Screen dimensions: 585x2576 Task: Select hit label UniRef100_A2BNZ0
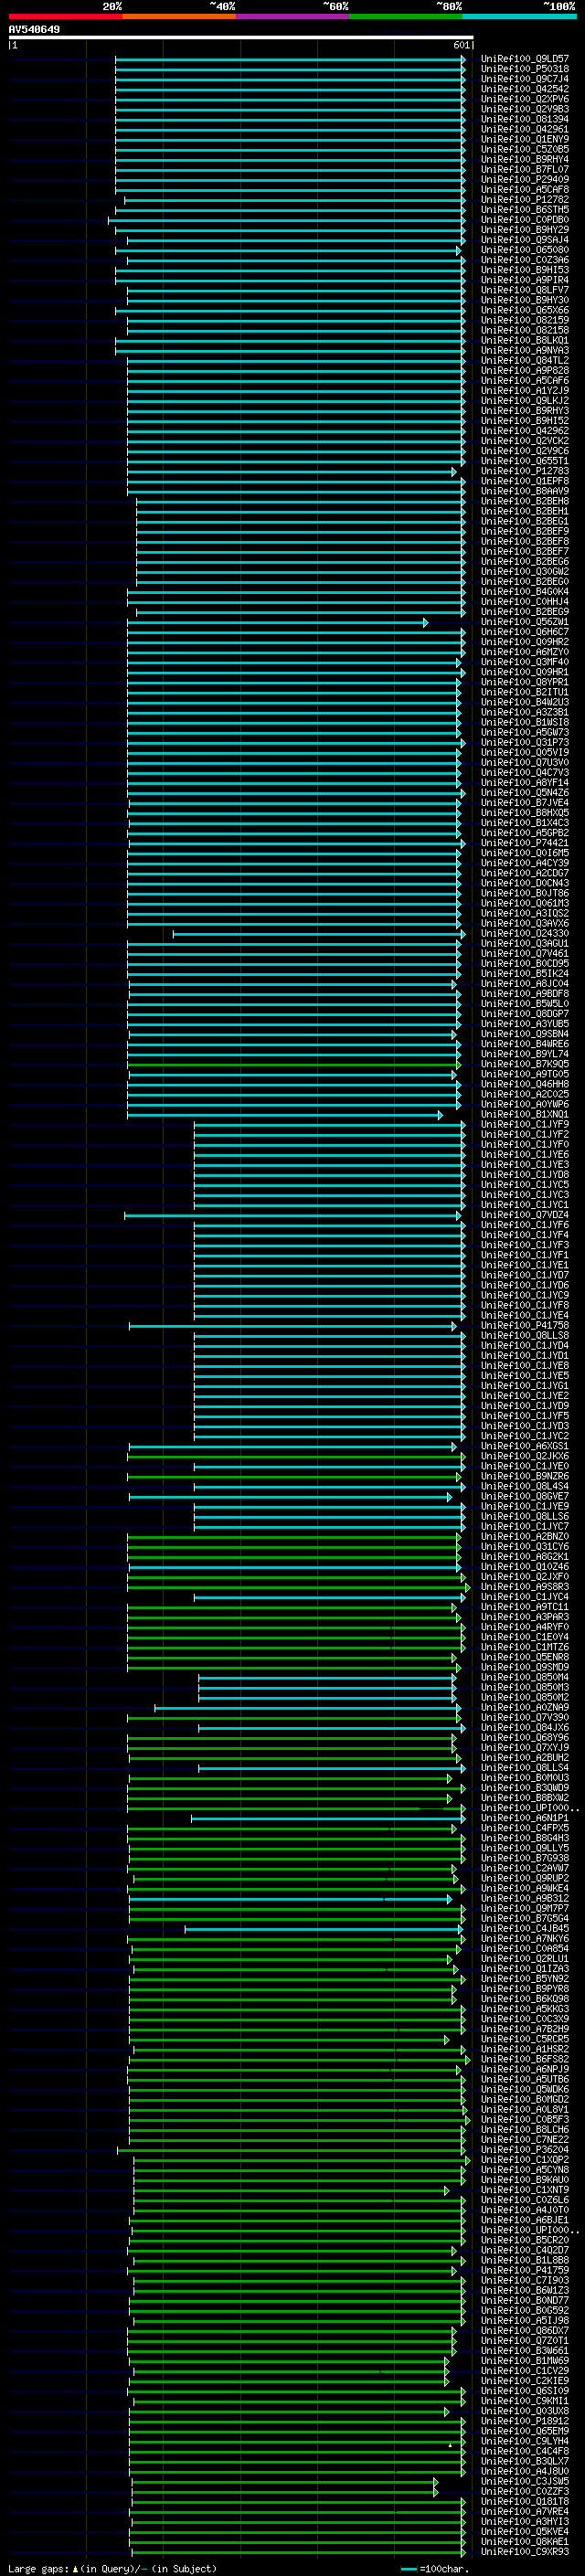[x=524, y=1536]
